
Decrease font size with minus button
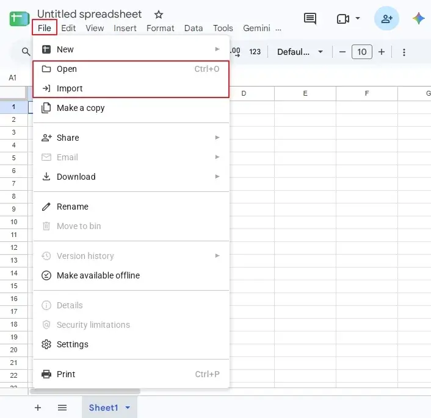pyautogui.click(x=342, y=52)
